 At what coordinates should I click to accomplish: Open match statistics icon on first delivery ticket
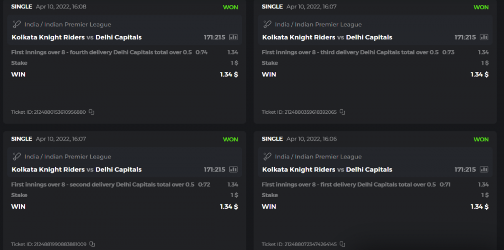pyautogui.click(x=484, y=170)
